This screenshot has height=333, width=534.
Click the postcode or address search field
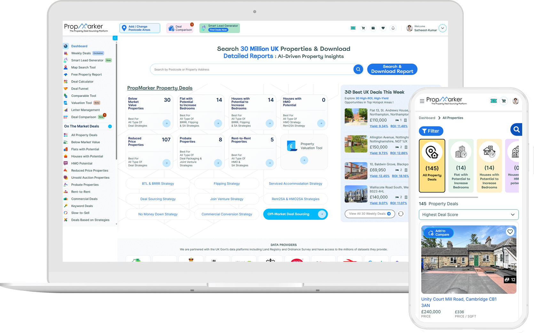[252, 69]
